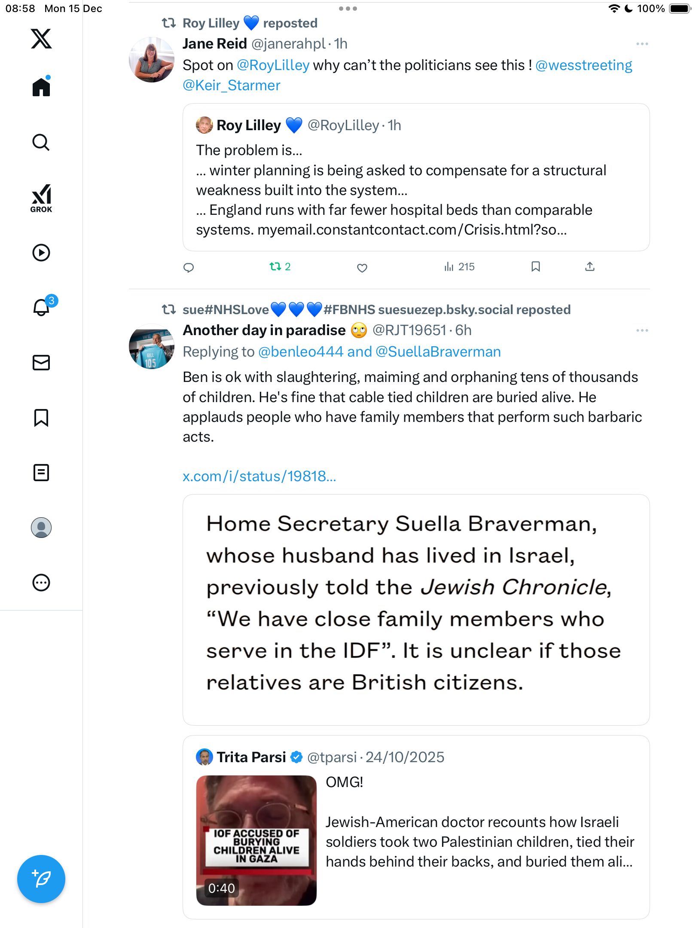Open the Bookmarks sidebar icon
Image resolution: width=696 pixels, height=928 pixels.
(41, 418)
